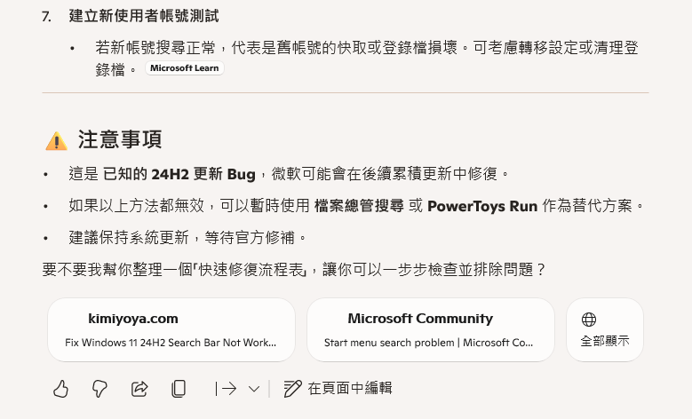Open the Microsoft Community source card

click(x=430, y=329)
